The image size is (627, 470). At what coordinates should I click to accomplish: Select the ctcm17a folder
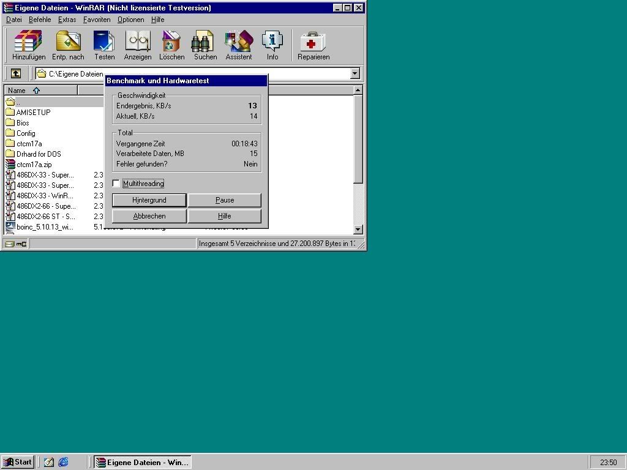tap(24, 143)
